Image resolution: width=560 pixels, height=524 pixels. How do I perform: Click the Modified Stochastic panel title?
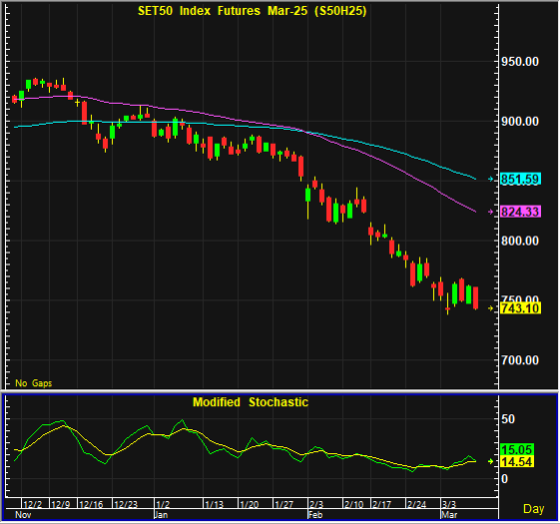(251, 402)
